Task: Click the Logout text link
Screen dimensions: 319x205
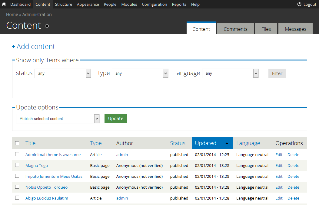Action: tap(310, 5)
